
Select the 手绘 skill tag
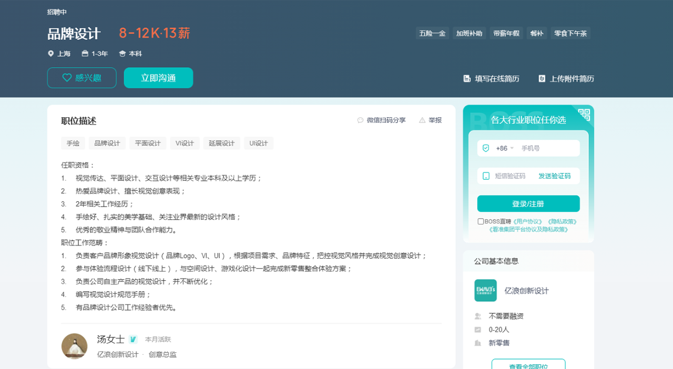click(73, 143)
